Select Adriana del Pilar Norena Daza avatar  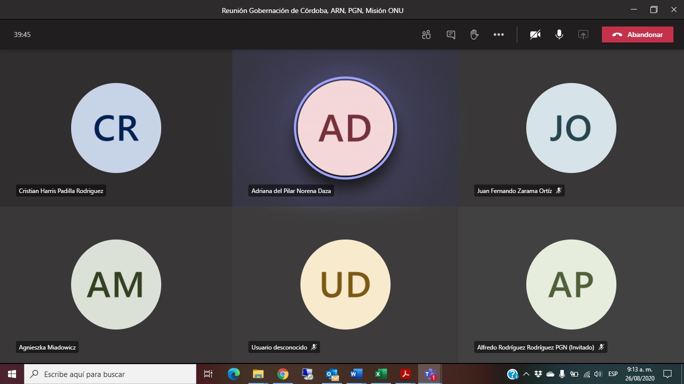[x=345, y=128]
